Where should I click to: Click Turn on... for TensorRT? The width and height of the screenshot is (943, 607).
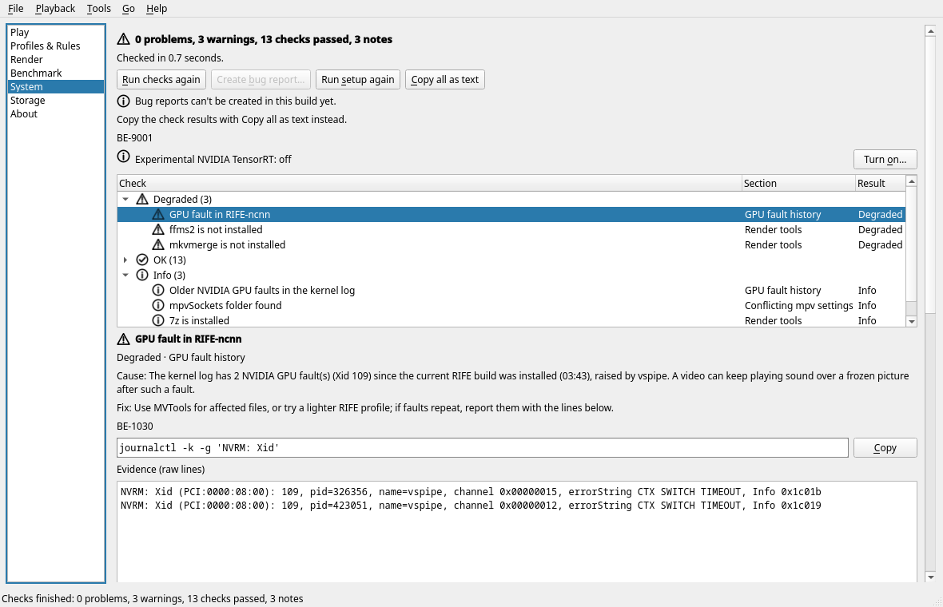(885, 159)
